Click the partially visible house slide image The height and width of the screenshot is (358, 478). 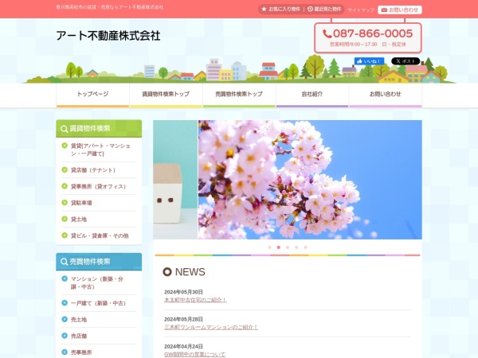pyautogui.click(x=175, y=180)
